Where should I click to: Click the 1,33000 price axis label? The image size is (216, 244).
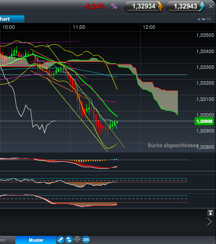pos(205,115)
